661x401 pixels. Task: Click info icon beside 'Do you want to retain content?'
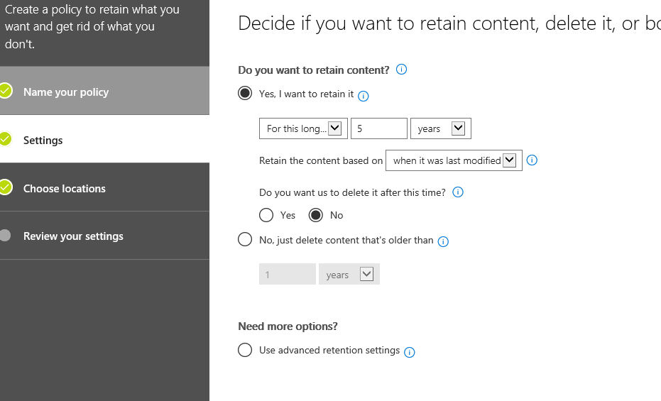click(401, 70)
